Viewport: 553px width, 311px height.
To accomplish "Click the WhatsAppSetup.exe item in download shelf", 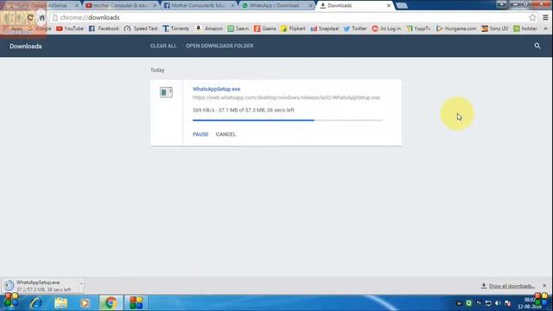I will point(42,286).
